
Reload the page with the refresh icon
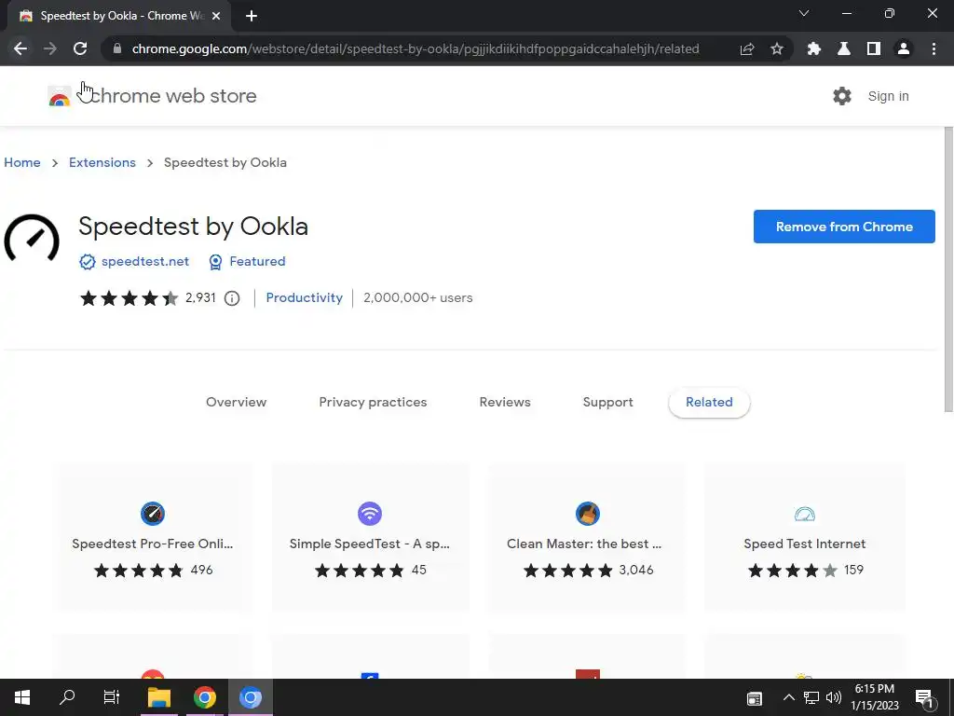tap(80, 48)
